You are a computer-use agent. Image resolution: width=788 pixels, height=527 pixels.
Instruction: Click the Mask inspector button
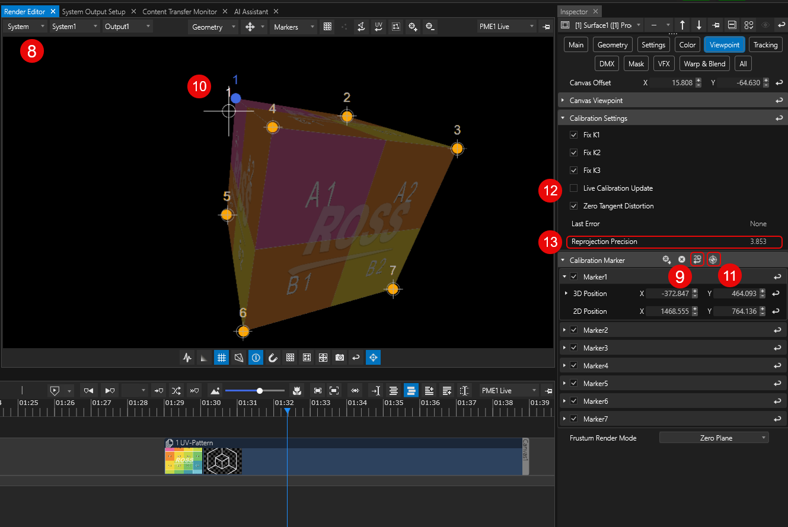coord(636,63)
